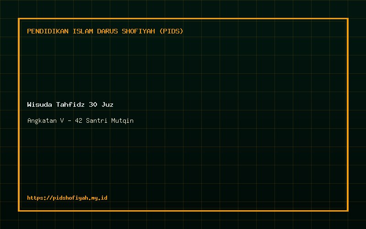Click "pidshofiyah" inside the footer URL
Screen dimensions: 366x229
pyautogui.click(x=71, y=198)
